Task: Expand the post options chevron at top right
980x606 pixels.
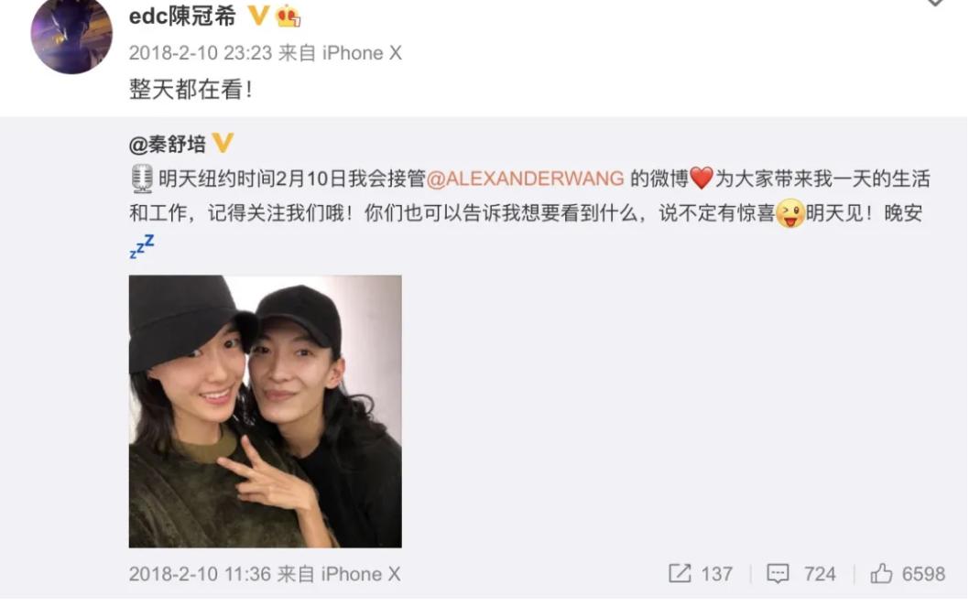Action: pyautogui.click(x=934, y=3)
